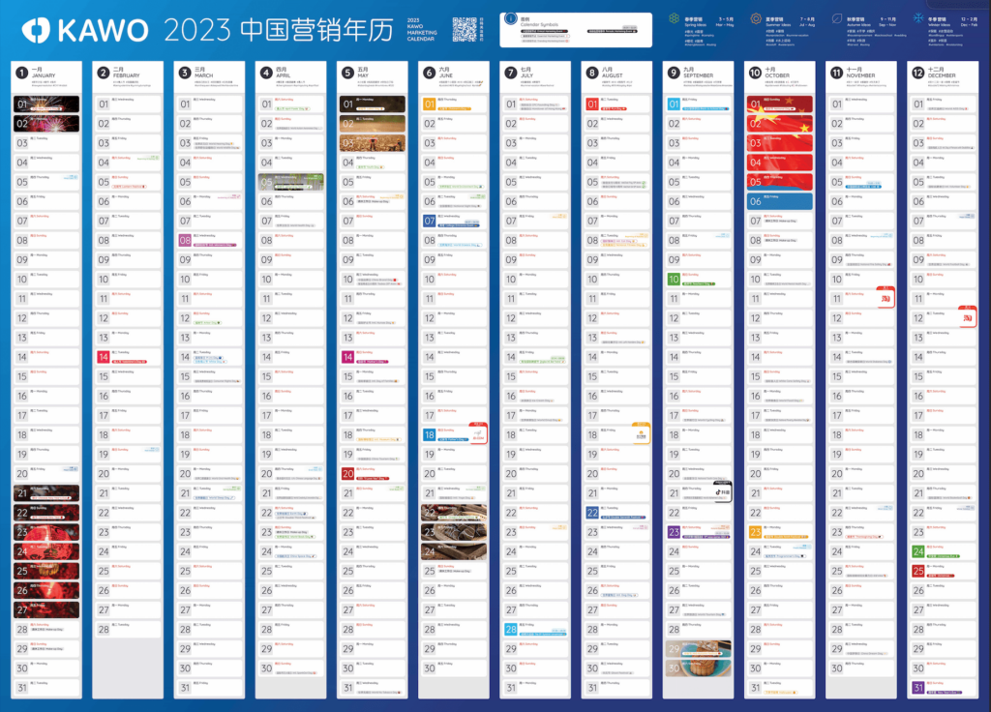Click the legend info icon in white box
991x712 pixels.
point(510,19)
